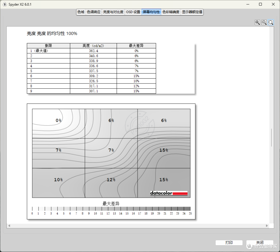The height and width of the screenshot is (252, 280).
Task: Close the Spyder X2 window
Action: (x=273, y=4)
